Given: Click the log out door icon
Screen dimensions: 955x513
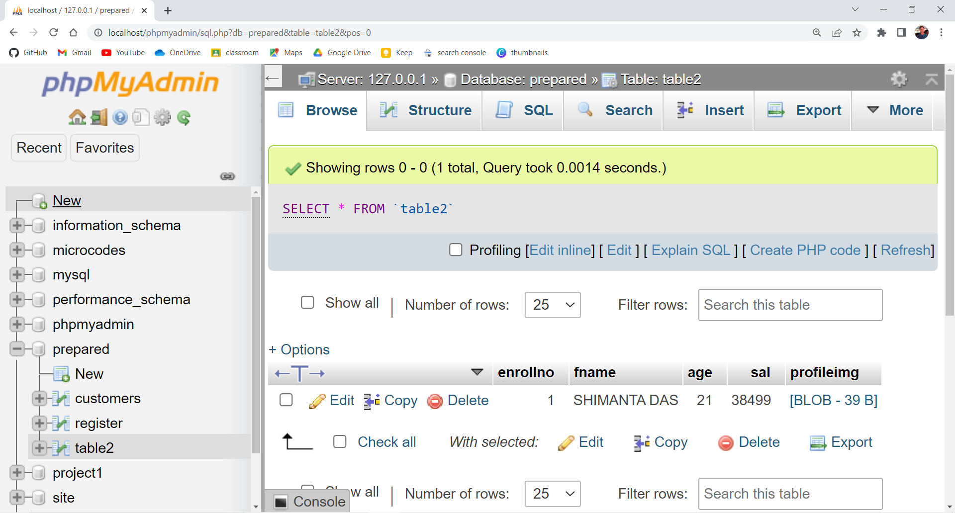Looking at the screenshot, I should [x=98, y=117].
